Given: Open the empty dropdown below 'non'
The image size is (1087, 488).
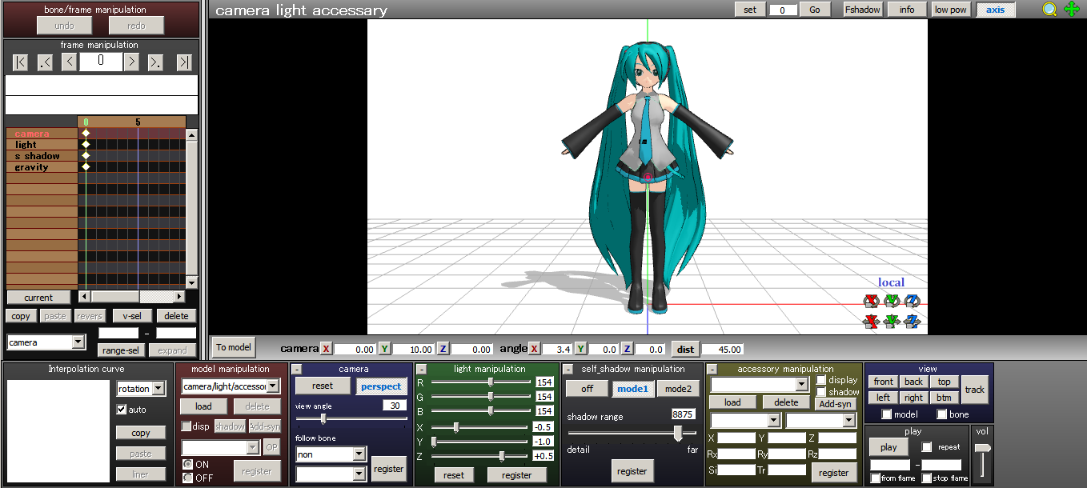Looking at the screenshot, I should coord(331,474).
